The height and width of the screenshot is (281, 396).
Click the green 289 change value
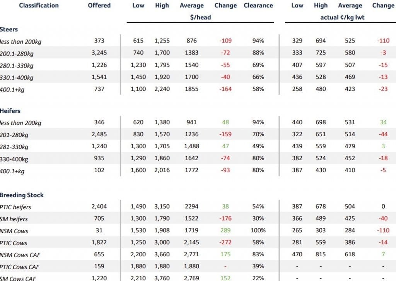225,230
